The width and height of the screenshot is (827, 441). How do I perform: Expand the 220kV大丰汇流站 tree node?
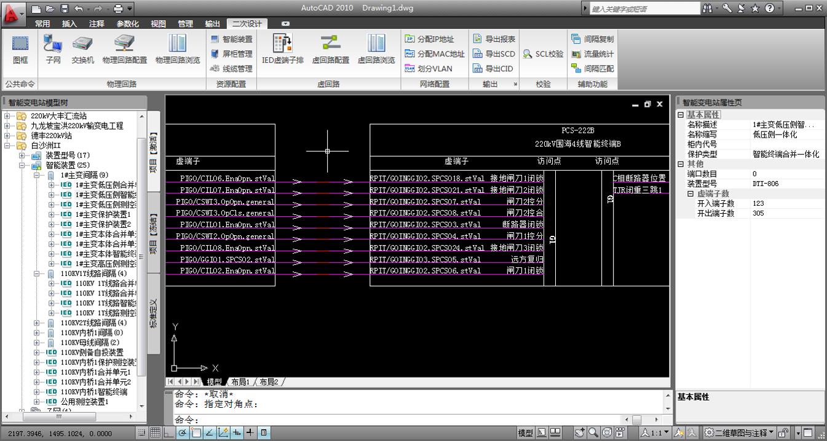[x=7, y=116]
